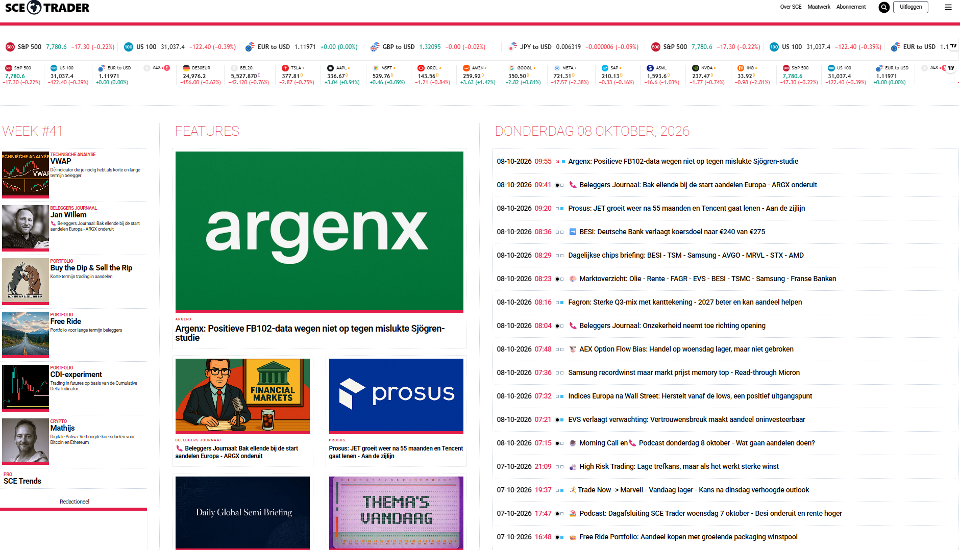
Task: Click the TSLA ticker icon
Action: (x=285, y=68)
